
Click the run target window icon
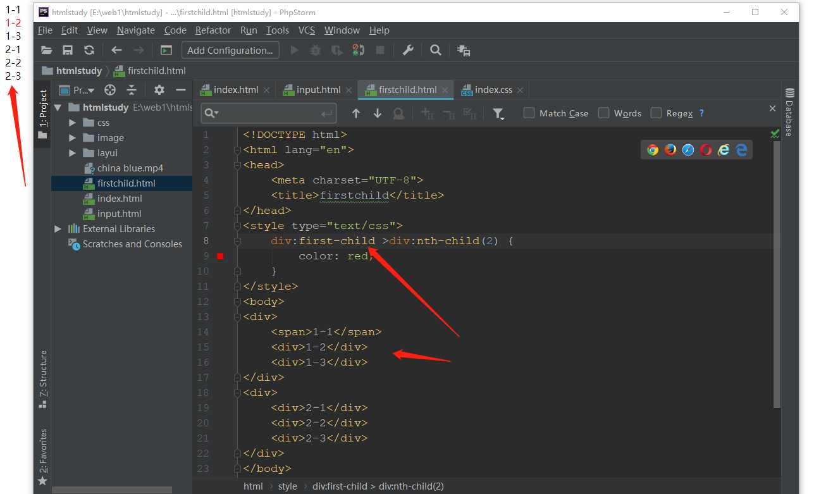[x=166, y=50]
